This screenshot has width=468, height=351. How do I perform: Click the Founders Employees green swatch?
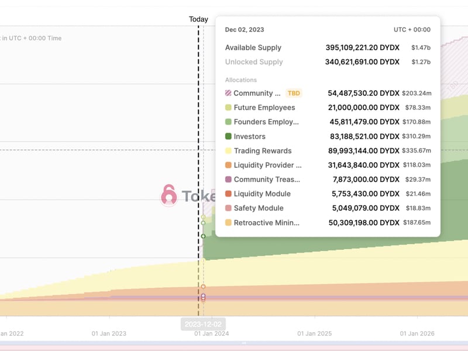pos(228,122)
